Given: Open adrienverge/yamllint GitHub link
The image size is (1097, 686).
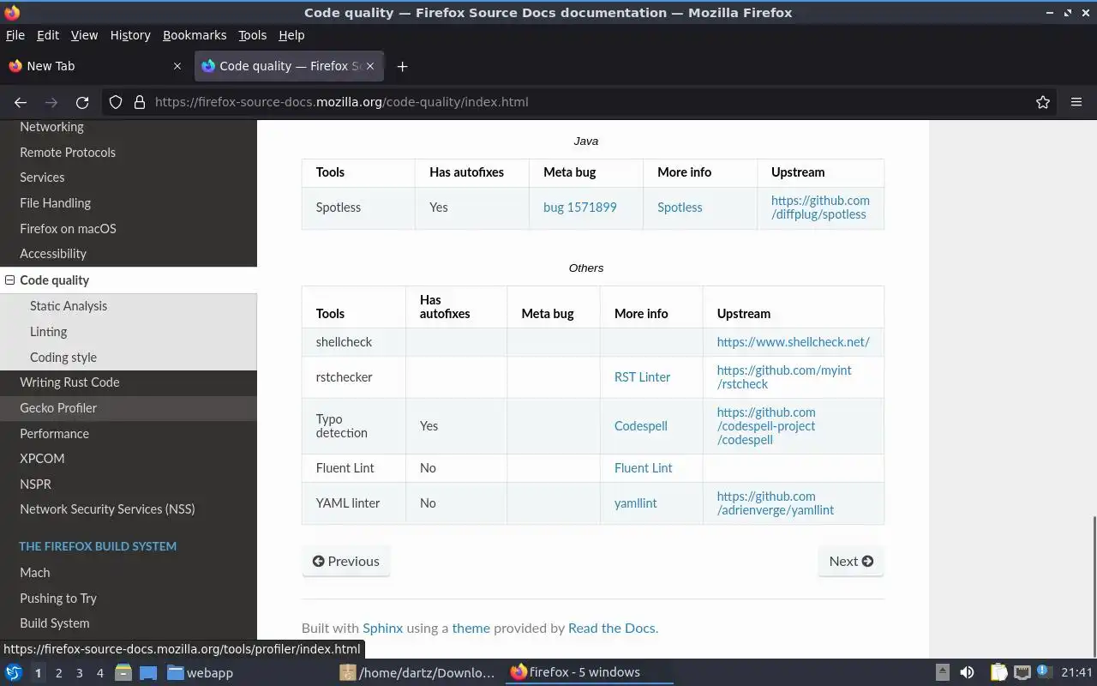Looking at the screenshot, I should tap(776, 503).
